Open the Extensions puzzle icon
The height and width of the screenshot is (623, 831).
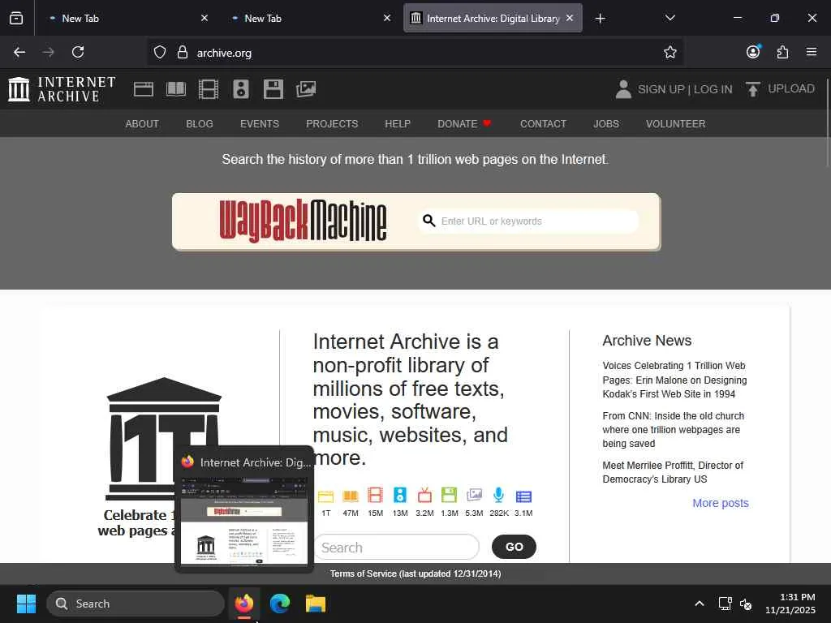tap(782, 52)
